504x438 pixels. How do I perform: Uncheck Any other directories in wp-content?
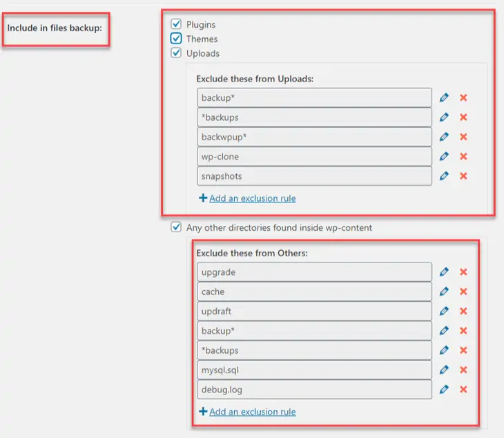pyautogui.click(x=176, y=227)
